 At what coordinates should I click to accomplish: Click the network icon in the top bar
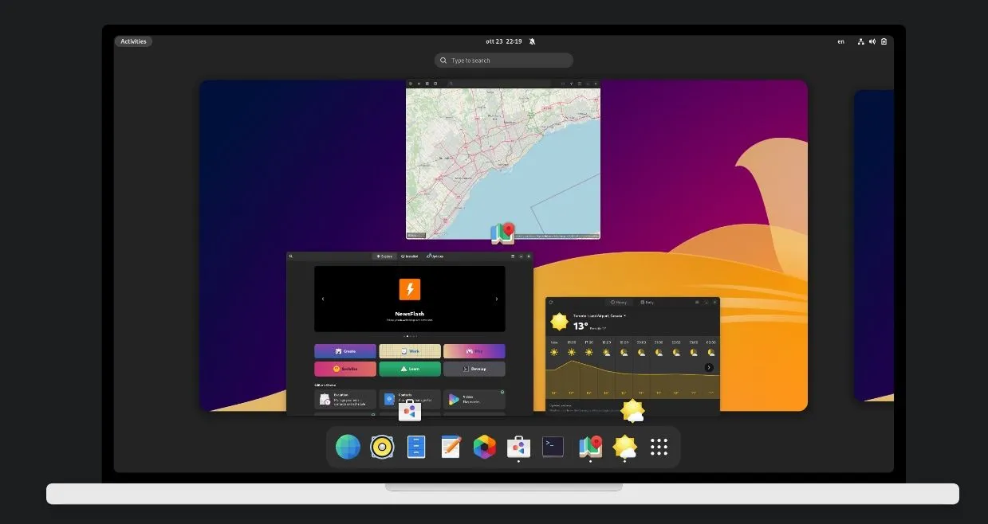click(860, 41)
